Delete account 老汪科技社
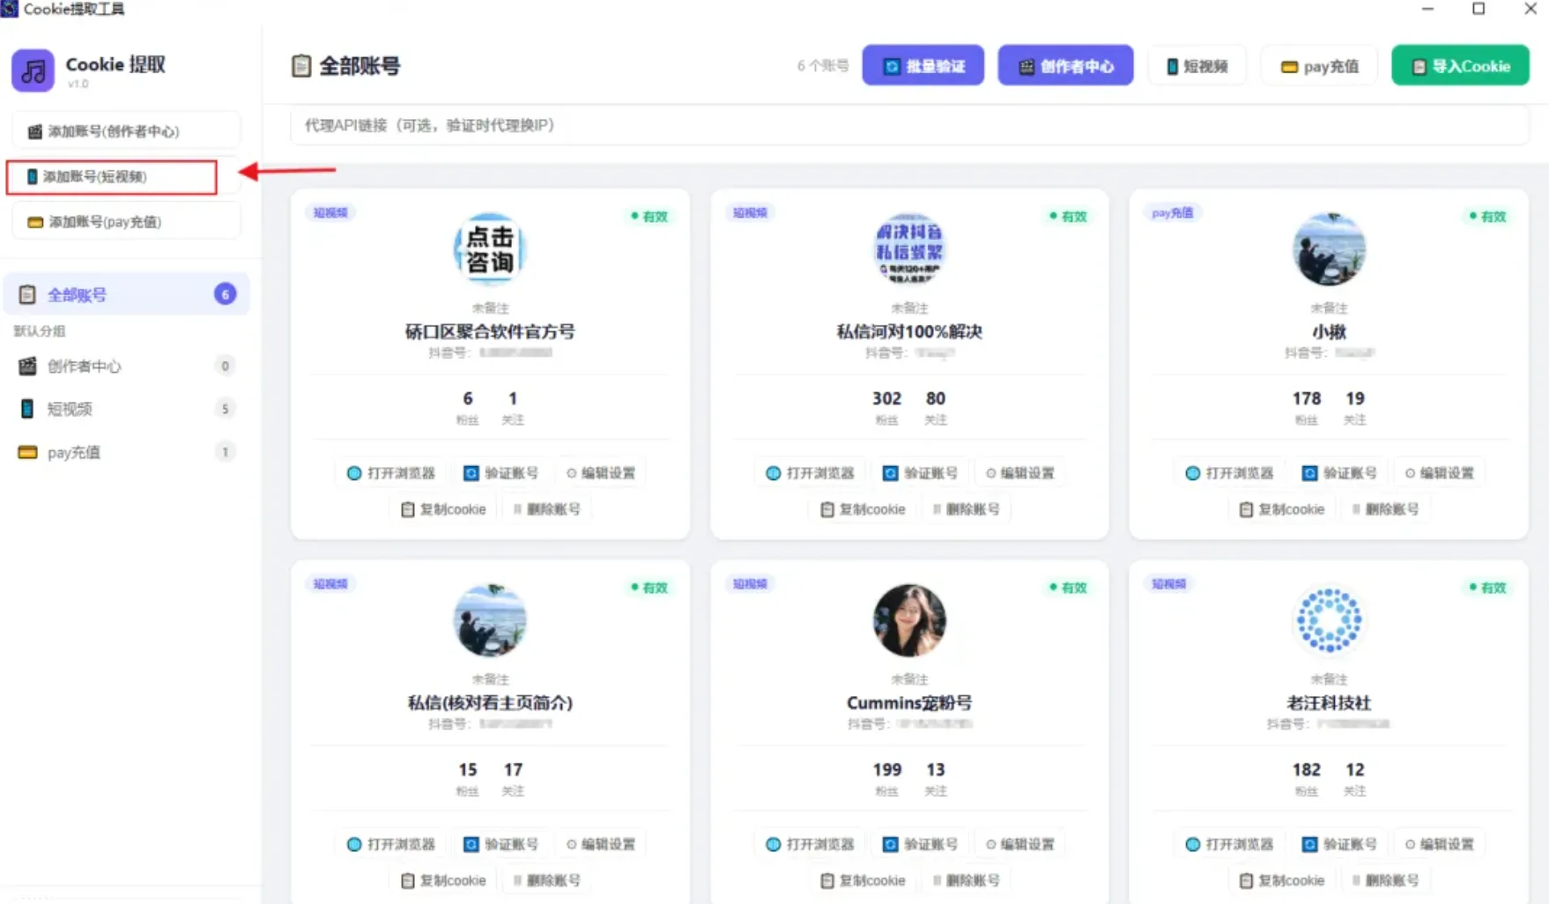Image resolution: width=1549 pixels, height=904 pixels. (1385, 880)
